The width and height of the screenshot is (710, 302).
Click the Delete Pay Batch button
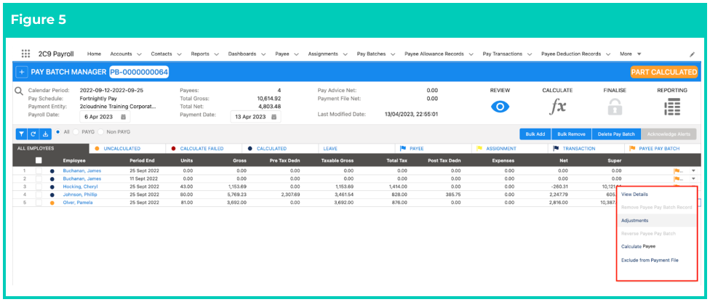(x=616, y=134)
